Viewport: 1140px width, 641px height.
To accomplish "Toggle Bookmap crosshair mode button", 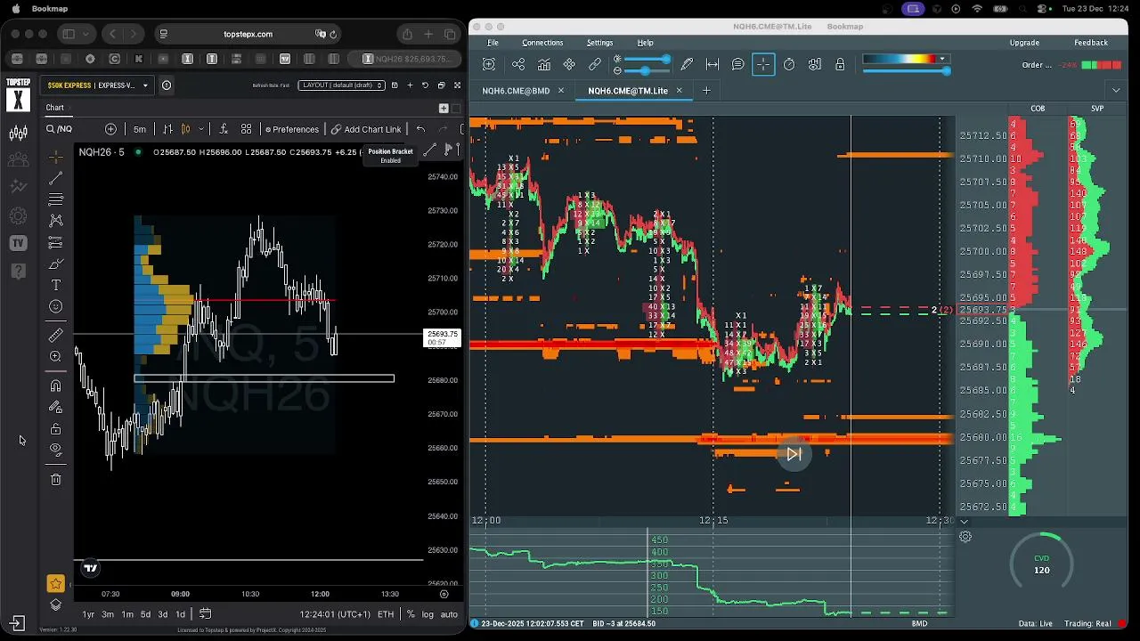I will coord(763,64).
